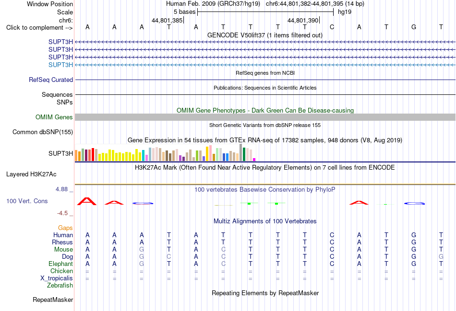Click the 100 Vert. Cons label
Image resolution: width=456 pixels, height=311 pixels.
point(27,201)
